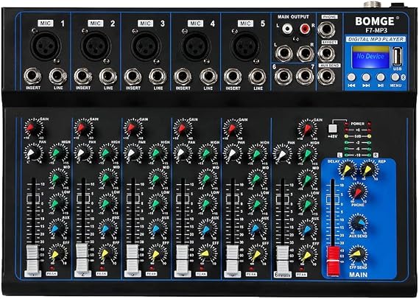
Task: Click the green HIGH knob on channel 1
Action: [x=58, y=152]
